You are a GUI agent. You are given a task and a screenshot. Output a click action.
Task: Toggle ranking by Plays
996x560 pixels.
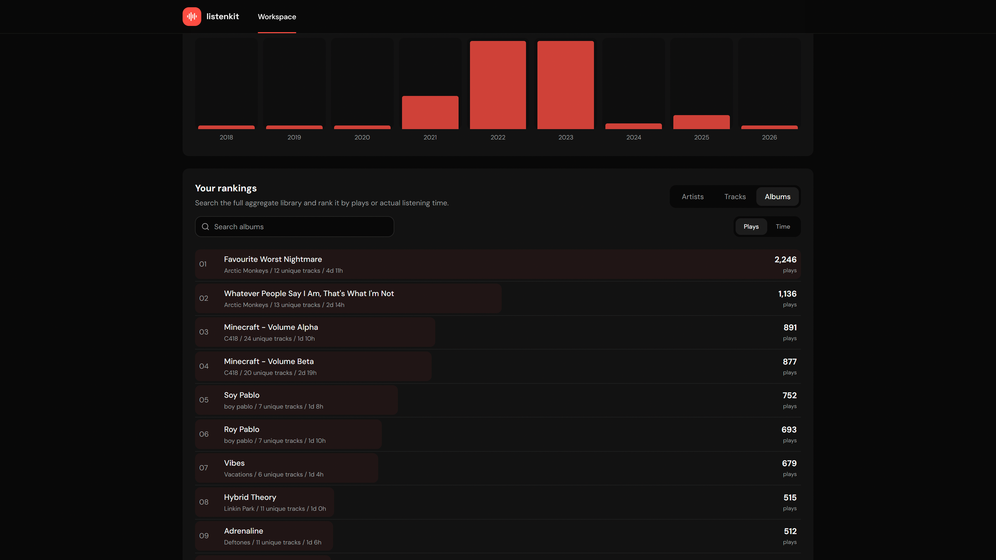(751, 227)
